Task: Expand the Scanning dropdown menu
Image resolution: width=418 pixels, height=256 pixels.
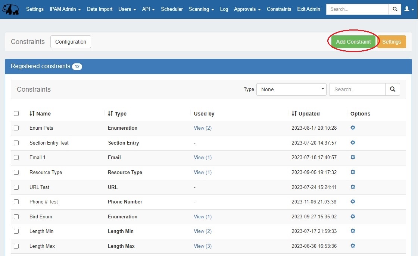Action: (x=201, y=9)
